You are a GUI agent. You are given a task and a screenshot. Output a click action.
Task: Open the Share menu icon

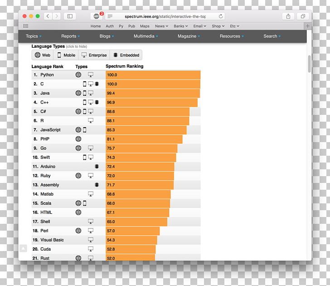[x=288, y=16]
